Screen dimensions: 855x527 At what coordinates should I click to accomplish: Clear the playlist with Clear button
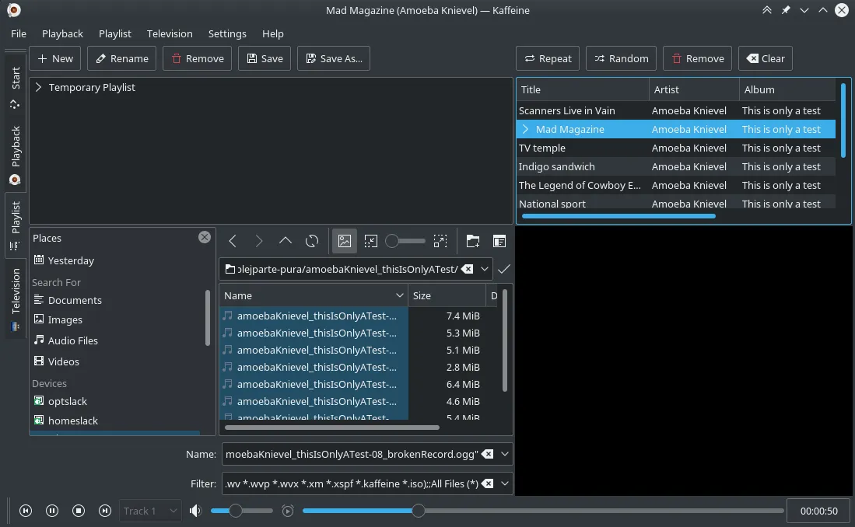765,58
